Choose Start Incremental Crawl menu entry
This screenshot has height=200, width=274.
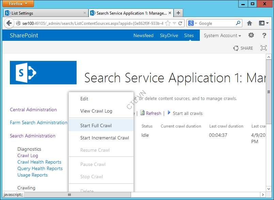coord(104,138)
